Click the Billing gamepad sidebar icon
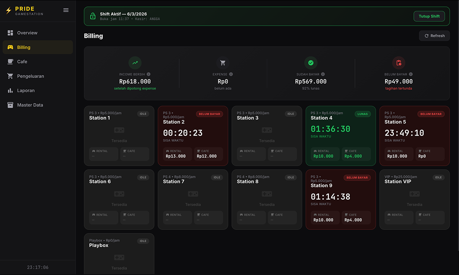 10,47
